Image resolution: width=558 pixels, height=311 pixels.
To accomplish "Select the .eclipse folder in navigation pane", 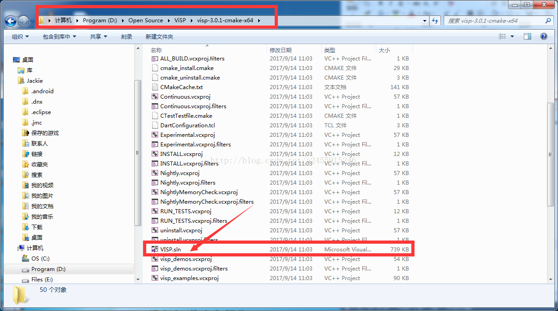I will tap(41, 112).
